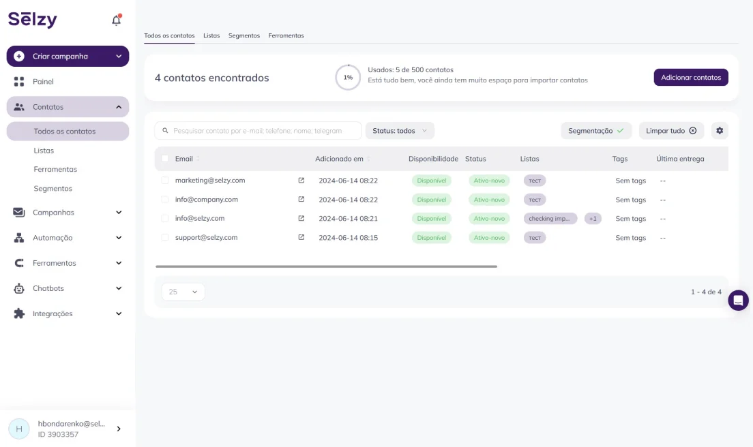Open table settings gear icon
Image resolution: width=753 pixels, height=447 pixels.
720,131
